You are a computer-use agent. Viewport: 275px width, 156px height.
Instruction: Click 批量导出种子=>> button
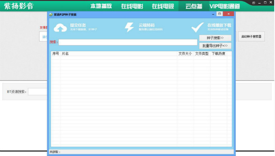tap(215, 46)
